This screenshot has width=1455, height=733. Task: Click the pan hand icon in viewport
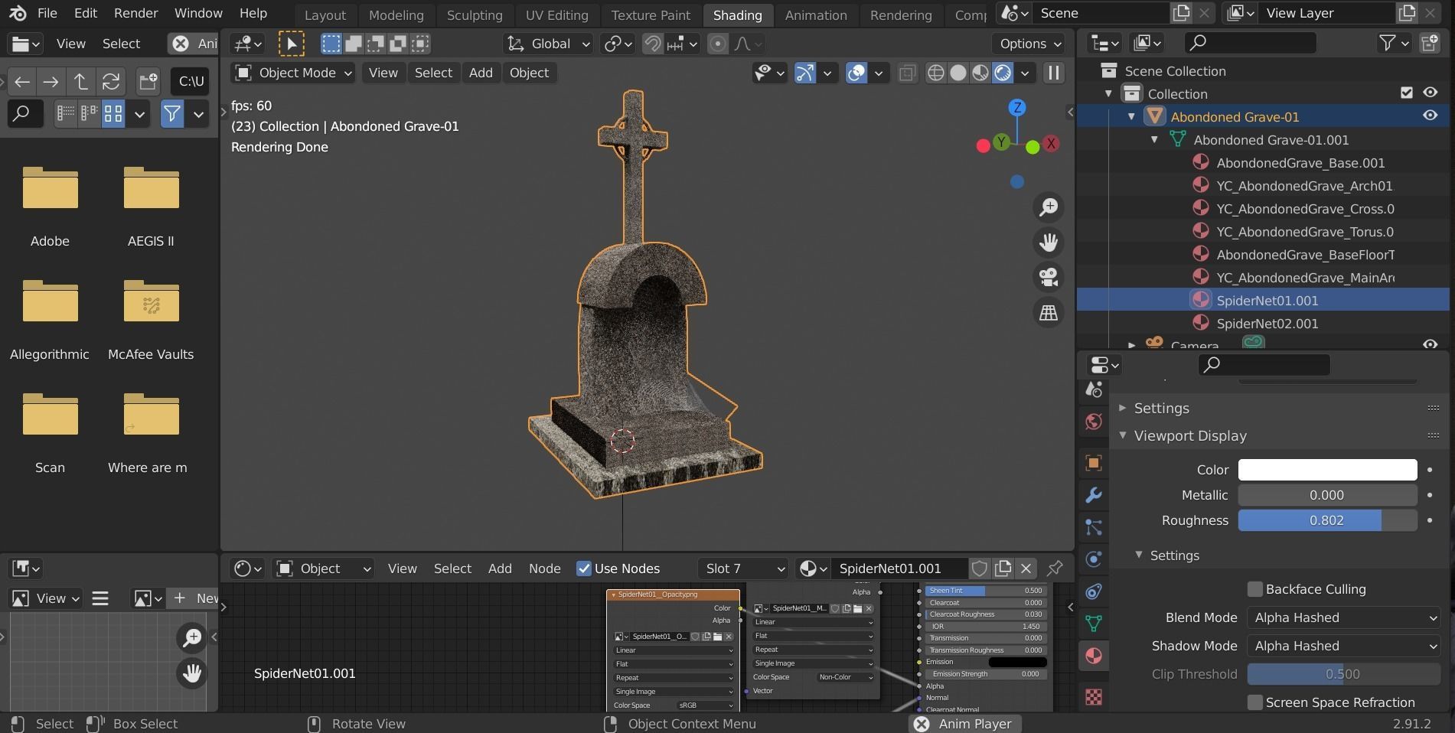[x=1049, y=243]
